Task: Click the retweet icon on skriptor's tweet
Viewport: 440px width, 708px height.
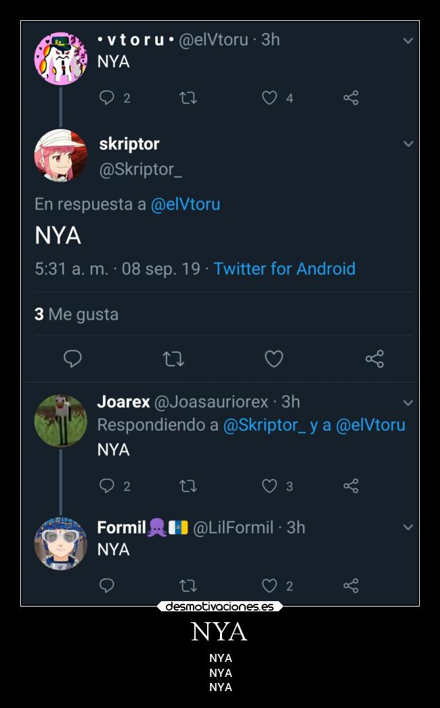Action: tap(174, 359)
